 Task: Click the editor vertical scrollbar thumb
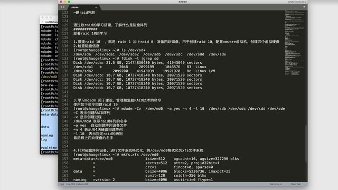(306, 144)
